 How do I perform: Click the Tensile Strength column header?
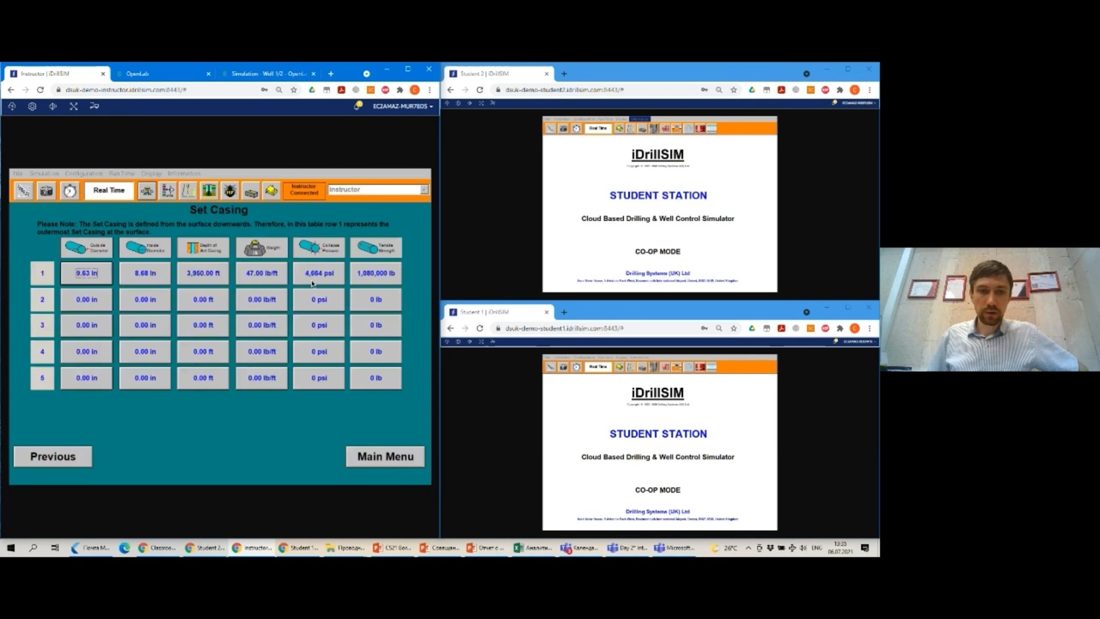(x=376, y=248)
